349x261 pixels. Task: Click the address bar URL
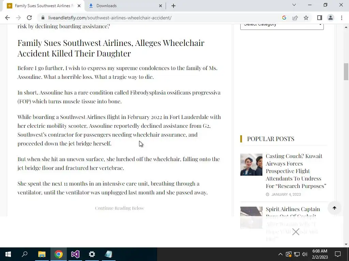110,18
